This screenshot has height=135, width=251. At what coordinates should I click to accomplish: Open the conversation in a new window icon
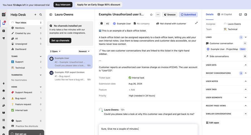[240, 15]
